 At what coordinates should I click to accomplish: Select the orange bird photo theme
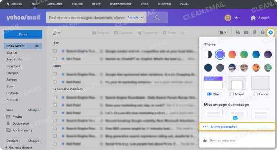pyautogui.click(x=256, y=67)
